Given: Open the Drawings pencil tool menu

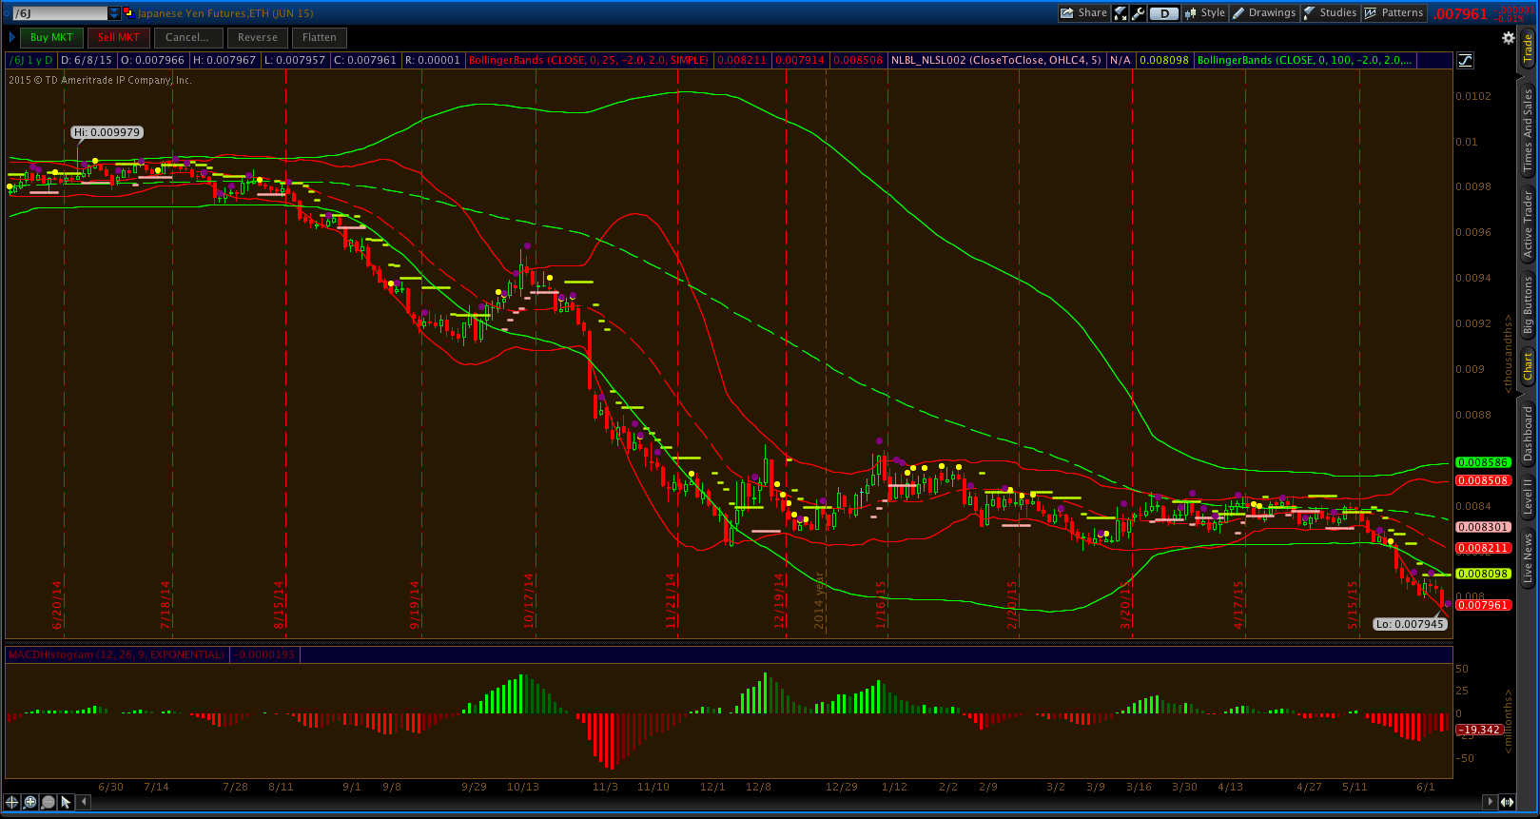Looking at the screenshot, I should [1264, 13].
